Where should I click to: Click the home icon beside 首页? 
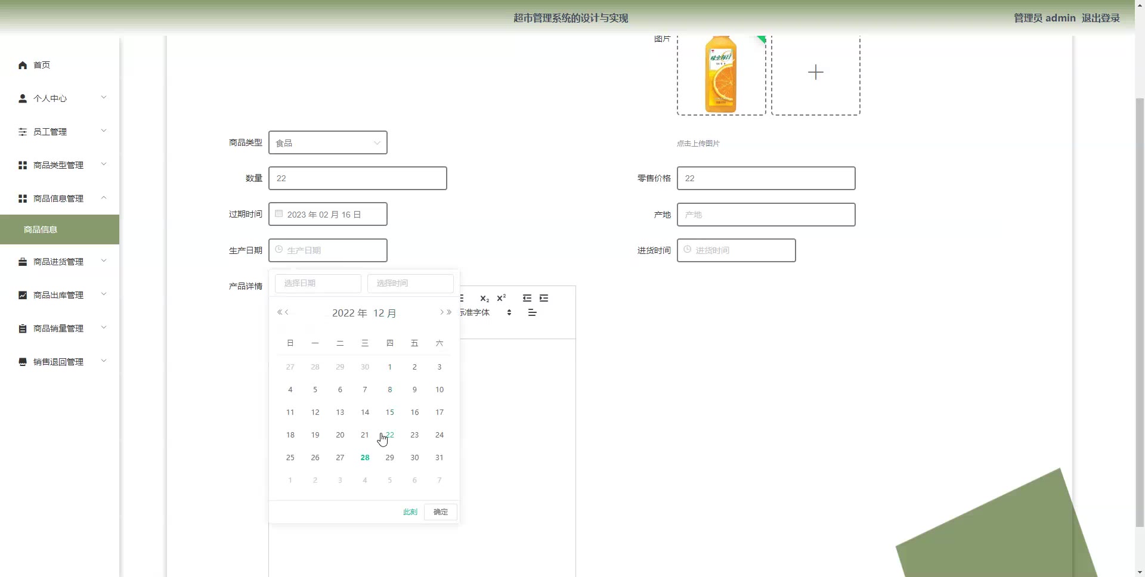coord(23,65)
